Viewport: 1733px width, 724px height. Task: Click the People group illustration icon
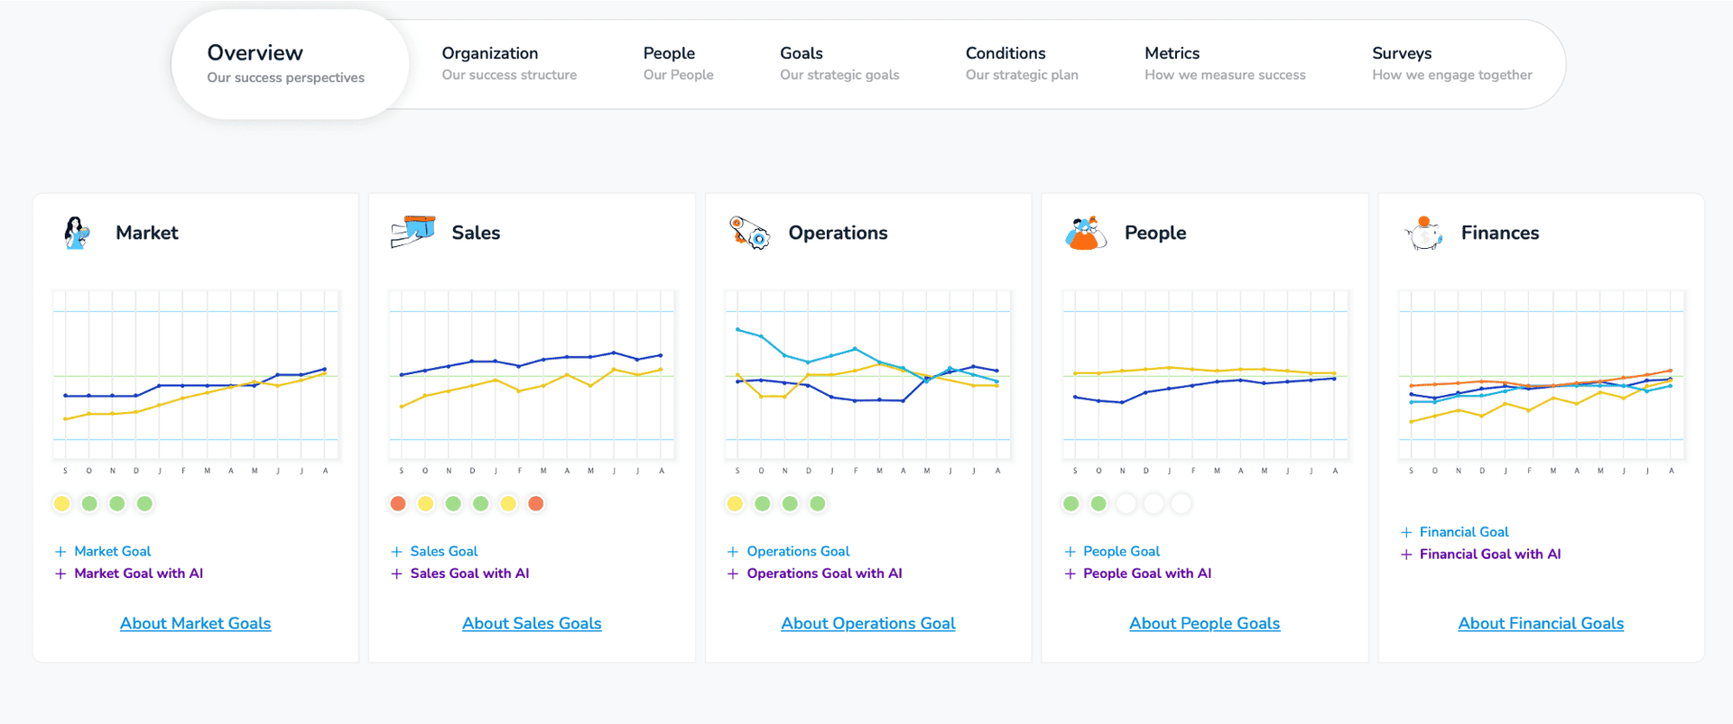[x=1086, y=233]
